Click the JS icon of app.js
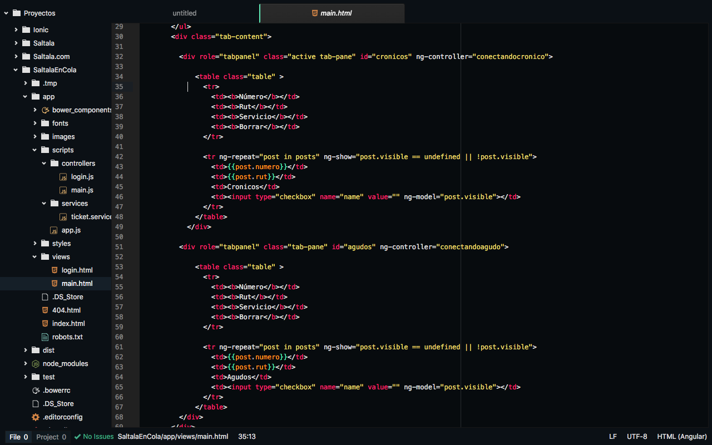712x445 pixels. click(x=54, y=230)
